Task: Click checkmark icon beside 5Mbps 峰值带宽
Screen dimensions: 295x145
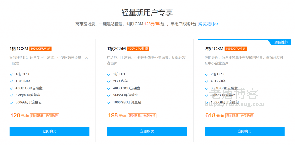Action: pyautogui.click(x=109, y=95)
